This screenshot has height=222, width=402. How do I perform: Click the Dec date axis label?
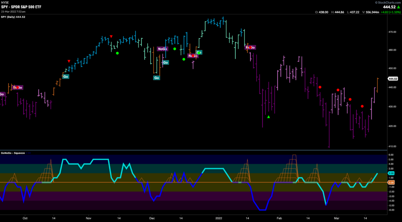[x=152, y=217]
